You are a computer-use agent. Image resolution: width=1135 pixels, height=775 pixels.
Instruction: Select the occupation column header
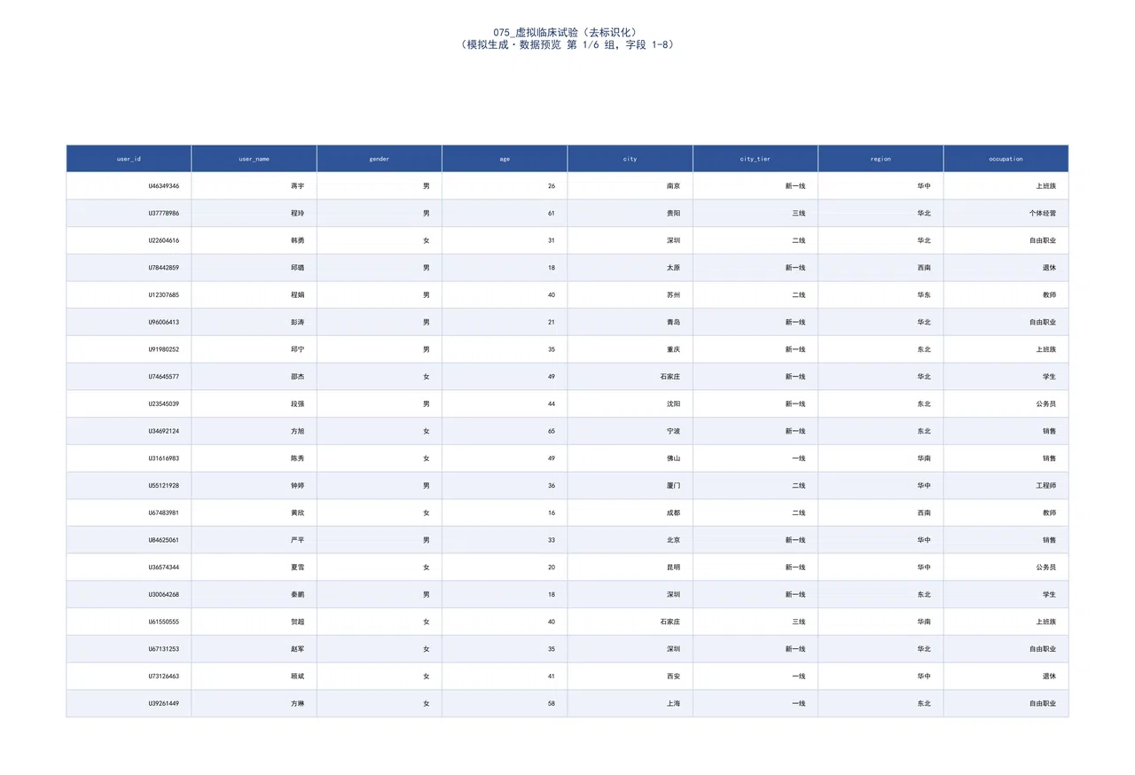pyautogui.click(x=1006, y=159)
